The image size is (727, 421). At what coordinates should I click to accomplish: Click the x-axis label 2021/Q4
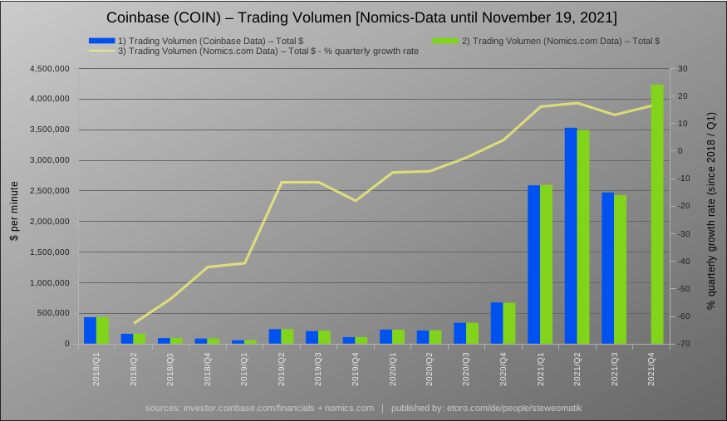[651, 370]
